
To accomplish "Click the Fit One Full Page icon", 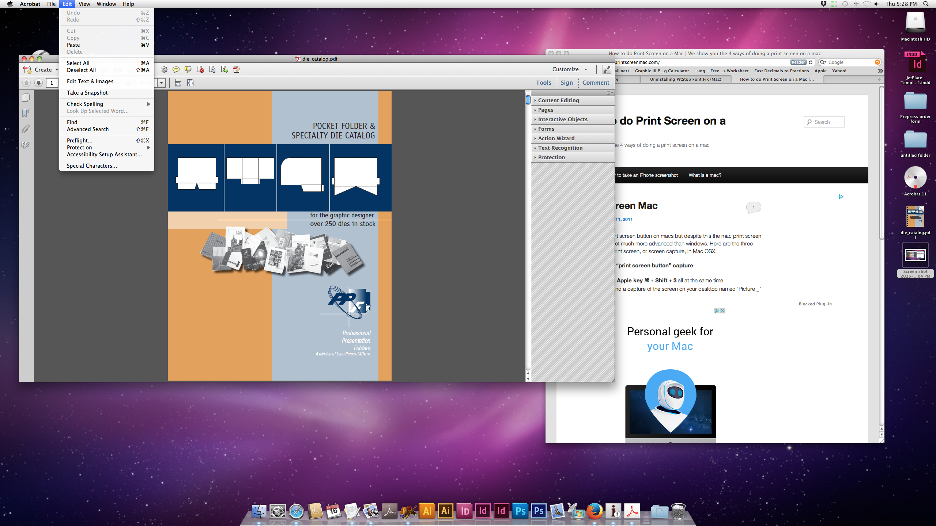I will click(x=190, y=83).
